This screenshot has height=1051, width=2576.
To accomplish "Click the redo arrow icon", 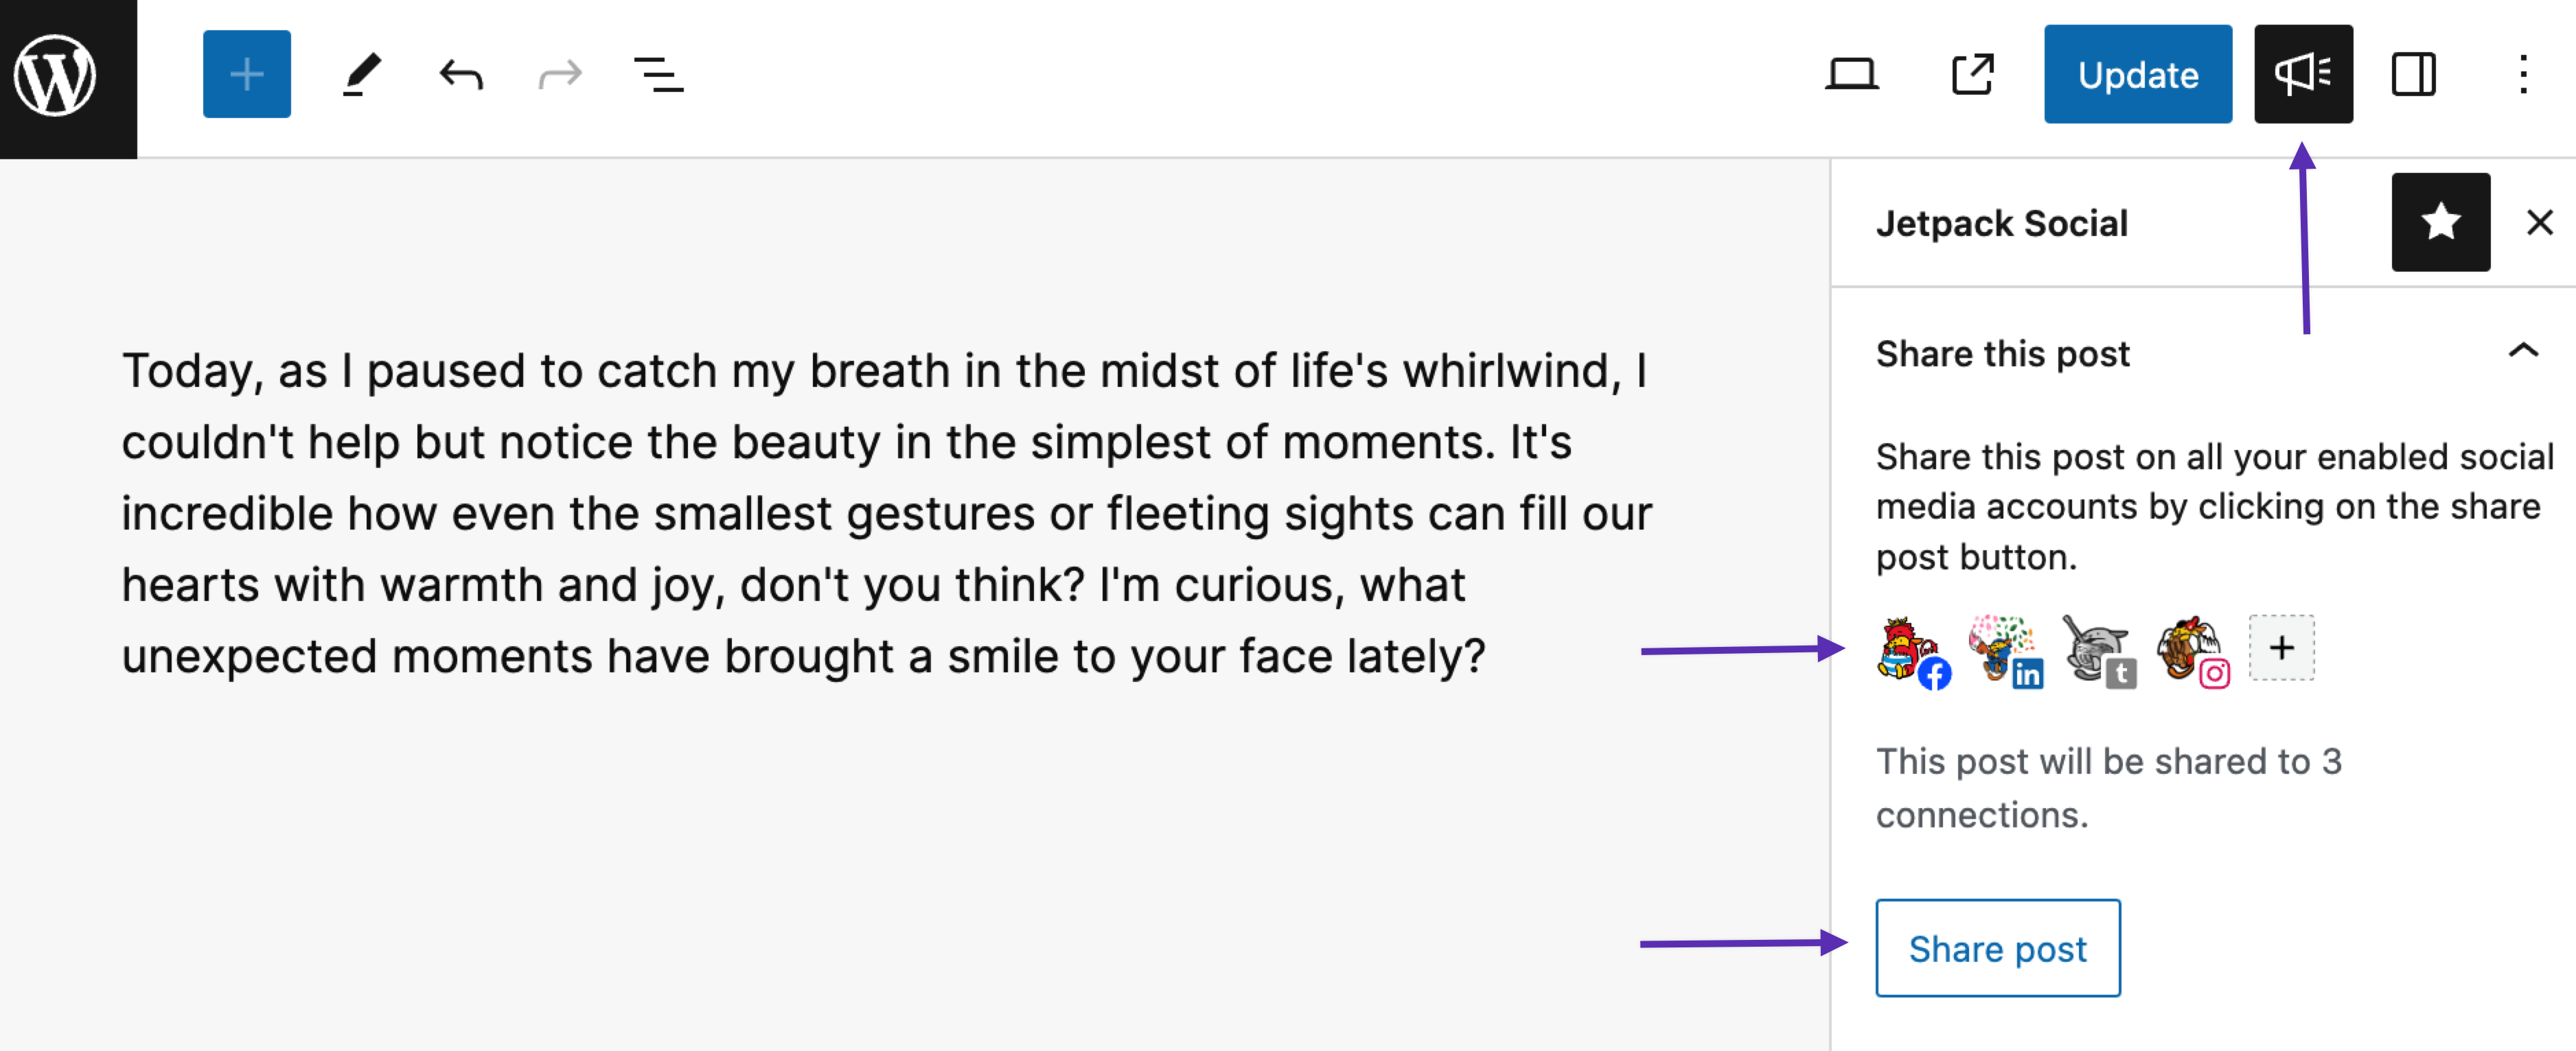I will click(x=559, y=74).
